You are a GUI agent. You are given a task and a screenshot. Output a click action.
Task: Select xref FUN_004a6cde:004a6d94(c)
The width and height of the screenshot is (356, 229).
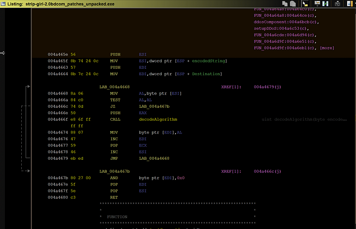(285, 35)
